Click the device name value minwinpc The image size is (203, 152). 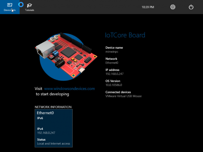[x=112, y=52]
